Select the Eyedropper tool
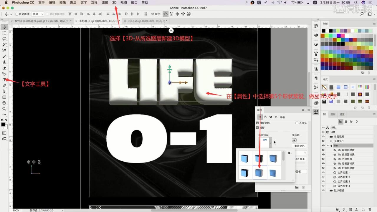Image resolution: width=377 pixels, height=212 pixels. 4,50
